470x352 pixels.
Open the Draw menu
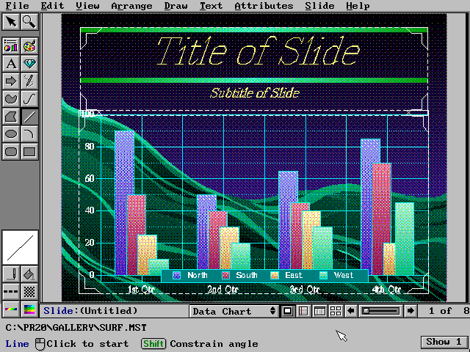pyautogui.click(x=176, y=6)
